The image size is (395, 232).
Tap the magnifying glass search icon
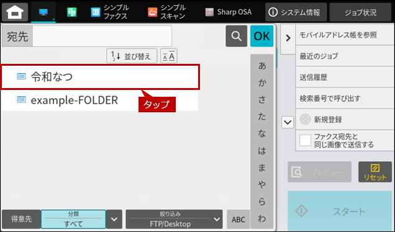tap(236, 36)
